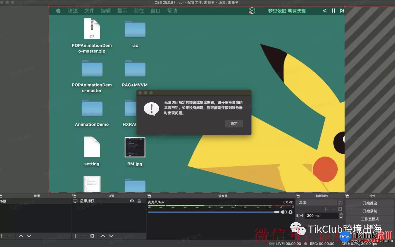Viewport: 395px width, 247px height.
Task: Open 麦克风/Aux mixer gear settings
Action: pos(291,212)
